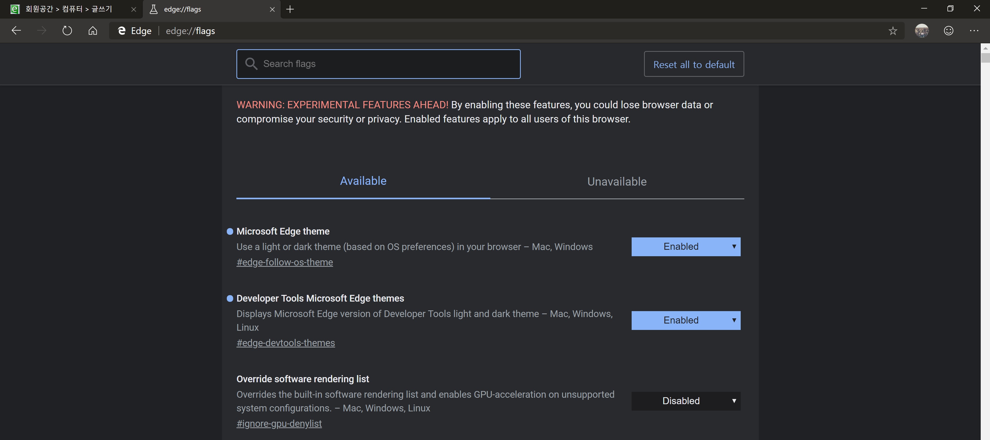Click Reset all to default button
Screen dimensions: 990x440
click(694, 64)
